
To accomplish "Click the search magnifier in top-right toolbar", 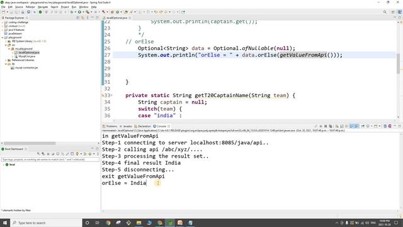I will pyautogui.click(x=385, y=12).
